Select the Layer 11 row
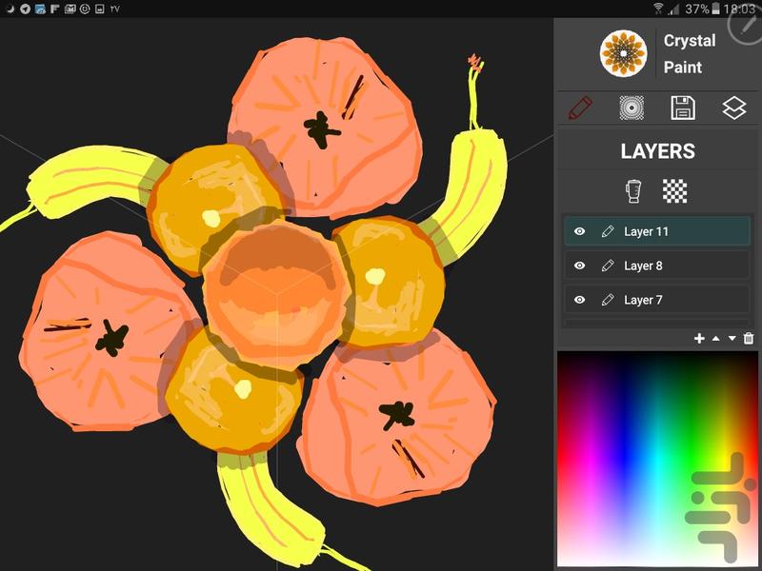Screen dimensions: 762x571 coord(657,231)
